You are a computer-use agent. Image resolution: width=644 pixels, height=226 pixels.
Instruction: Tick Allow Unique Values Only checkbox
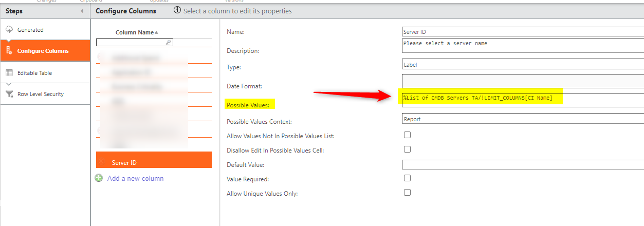click(408, 193)
